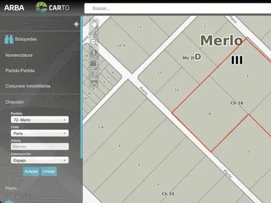Viewport: 271px width, 203px height.
Task: Click the Búsquedas heading
Action: [26, 39]
